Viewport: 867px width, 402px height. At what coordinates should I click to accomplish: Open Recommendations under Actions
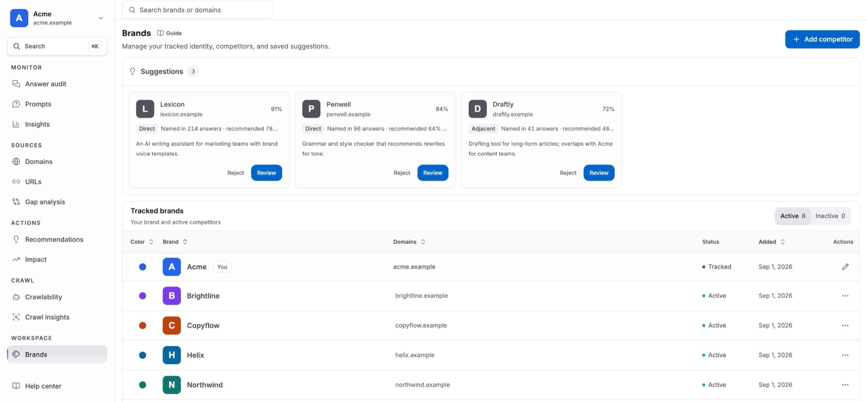[57, 240]
